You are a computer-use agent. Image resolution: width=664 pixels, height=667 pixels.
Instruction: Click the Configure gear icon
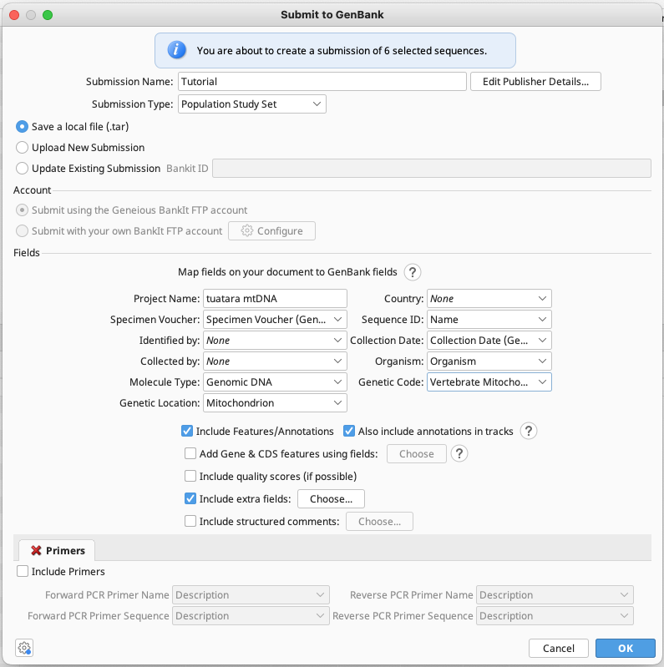coord(247,231)
